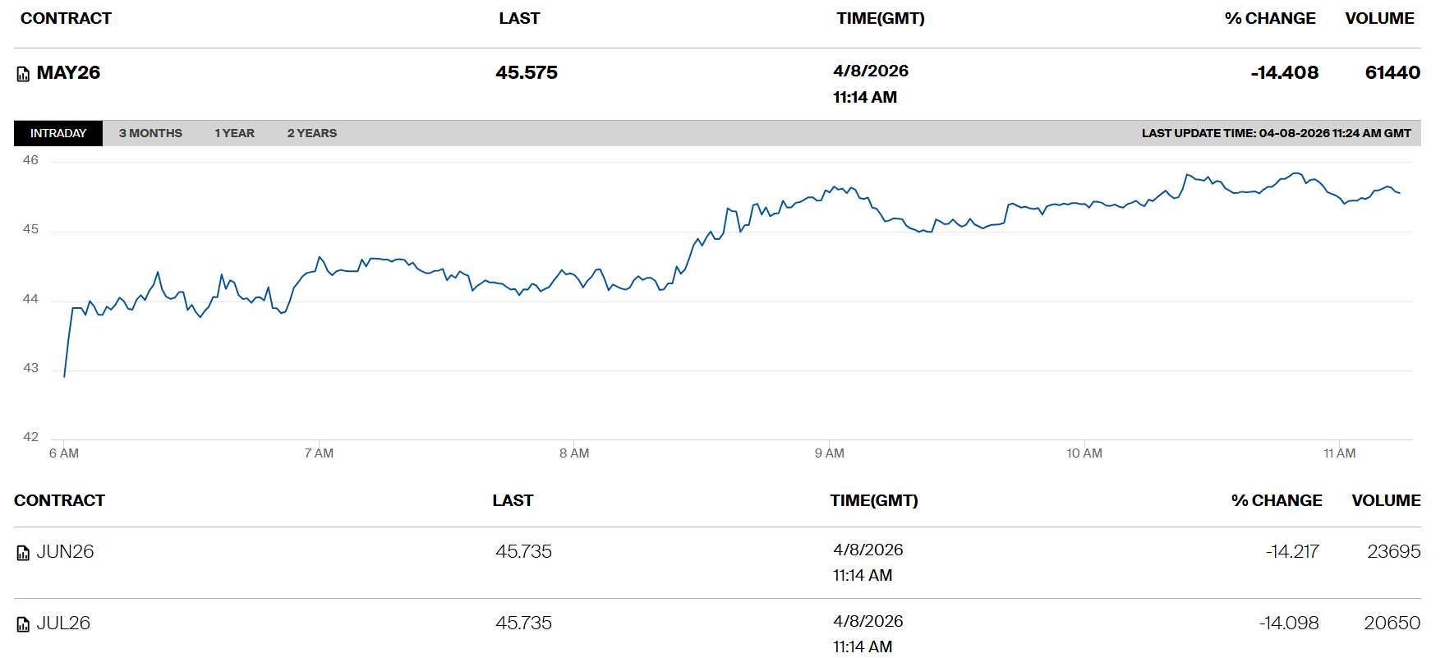
Task: Open the 2 YEARS chart view
Action: [311, 133]
